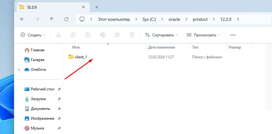
Task: Click the Delete trash can icon
Action: click(x=132, y=35)
